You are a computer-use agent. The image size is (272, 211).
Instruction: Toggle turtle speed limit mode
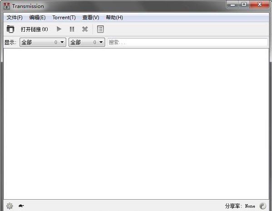[21, 206]
